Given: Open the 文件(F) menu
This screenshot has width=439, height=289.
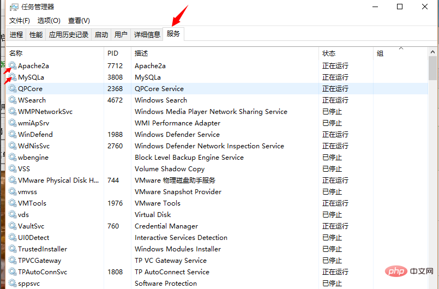Looking at the screenshot, I should (x=19, y=20).
